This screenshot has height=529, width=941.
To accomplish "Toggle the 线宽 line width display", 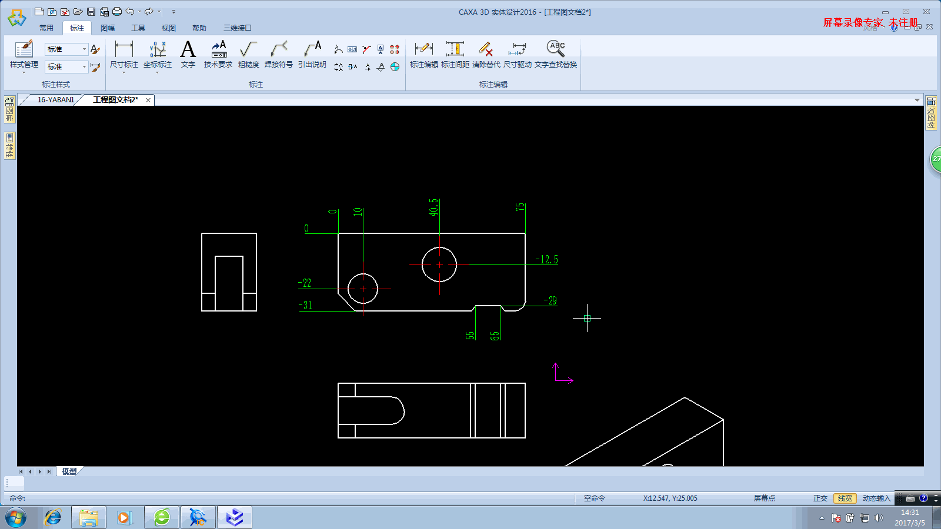I will pyautogui.click(x=845, y=498).
